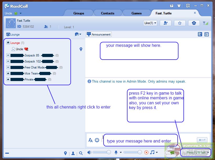
Task: Open the notepad icon
Action: pos(207,34)
